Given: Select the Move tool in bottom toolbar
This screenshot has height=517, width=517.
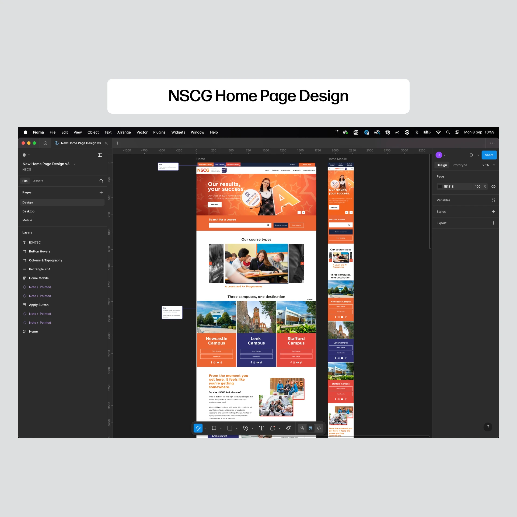Looking at the screenshot, I should tap(198, 428).
